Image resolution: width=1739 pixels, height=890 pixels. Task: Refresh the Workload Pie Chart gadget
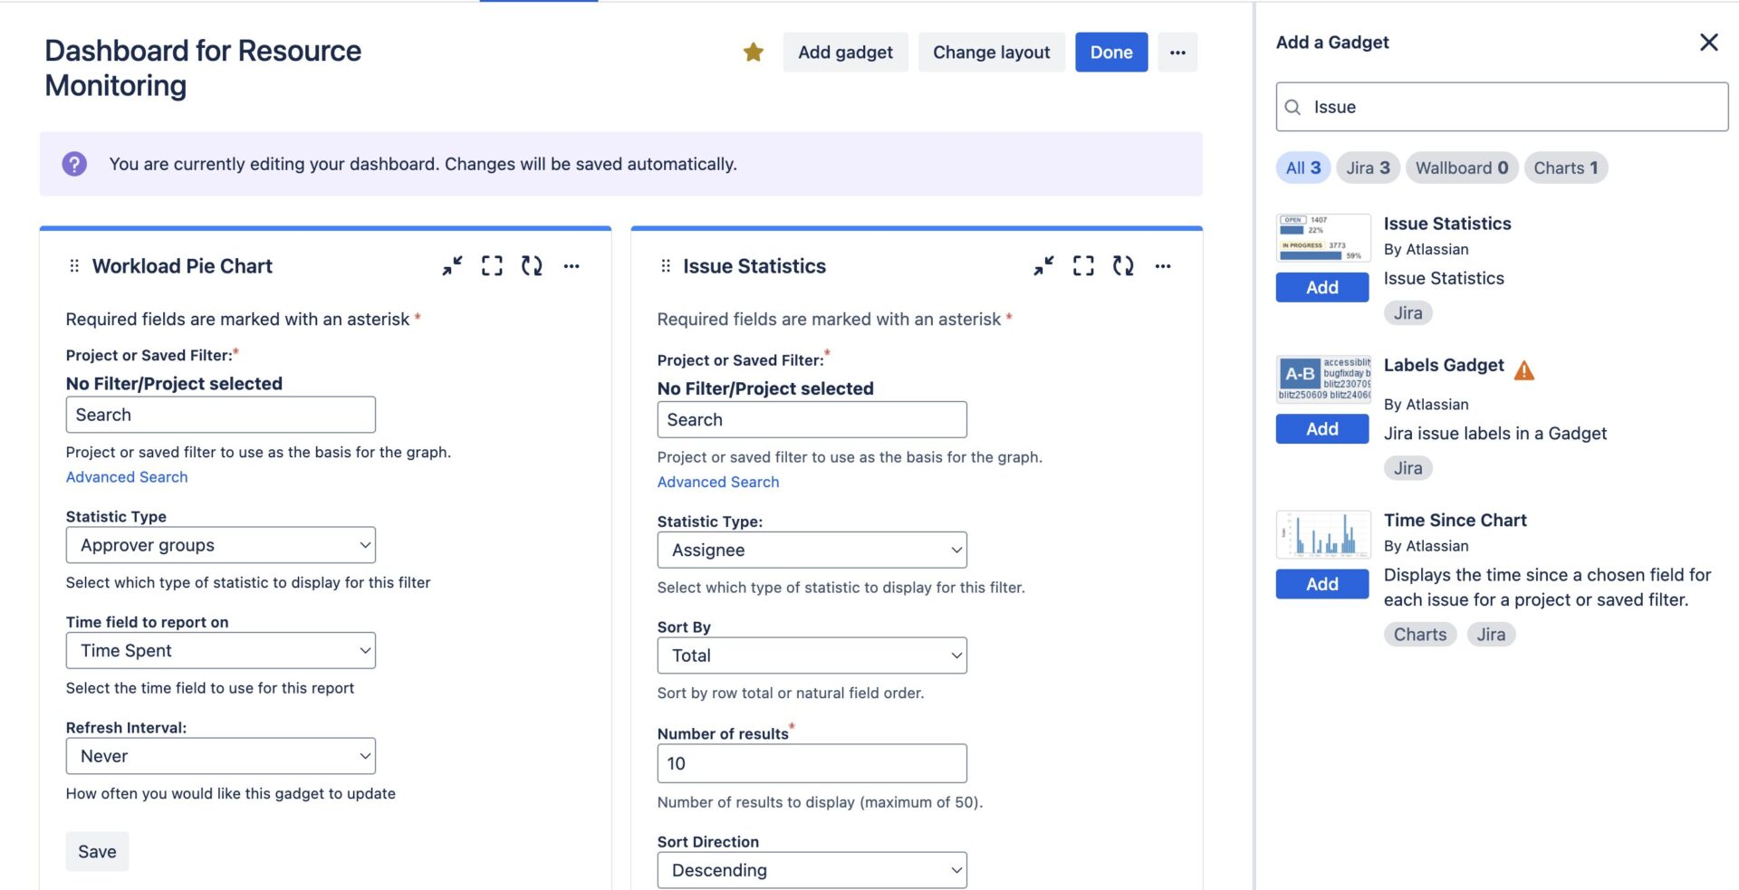[x=532, y=265]
